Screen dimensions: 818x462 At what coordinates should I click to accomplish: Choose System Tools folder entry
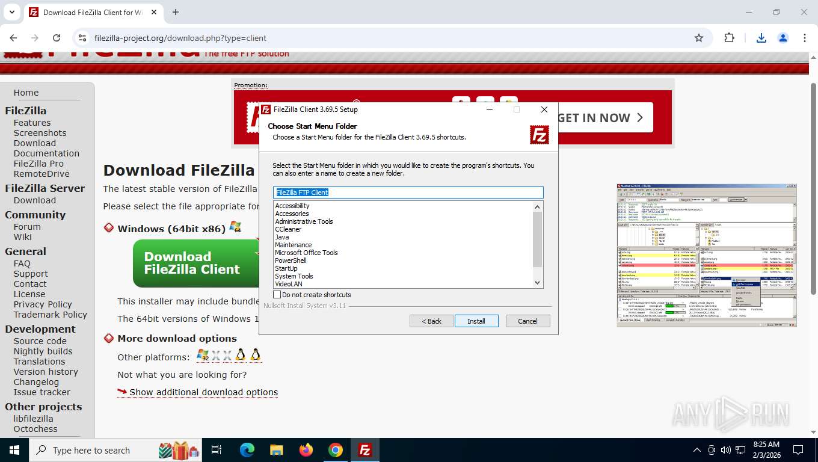[x=294, y=276]
